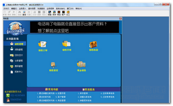Click the 库存 toolbar icon
Screen dimensions: 173x106
pyautogui.click(x=54, y=13)
